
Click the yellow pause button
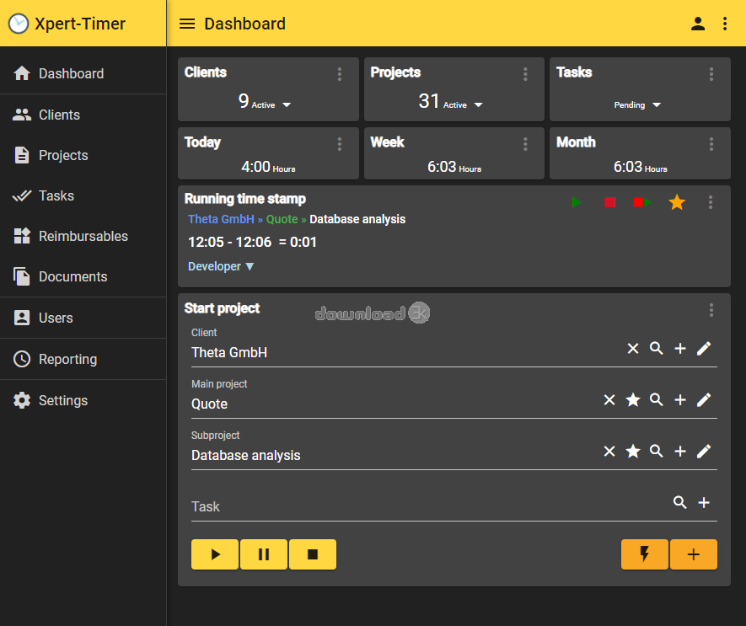tap(264, 554)
